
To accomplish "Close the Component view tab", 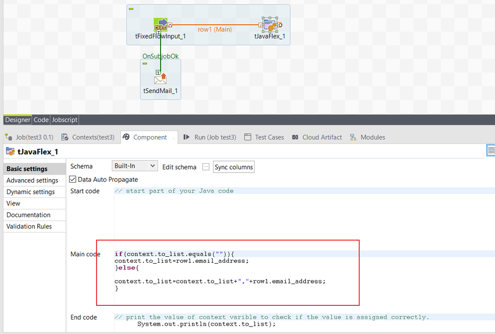I will point(173,138).
